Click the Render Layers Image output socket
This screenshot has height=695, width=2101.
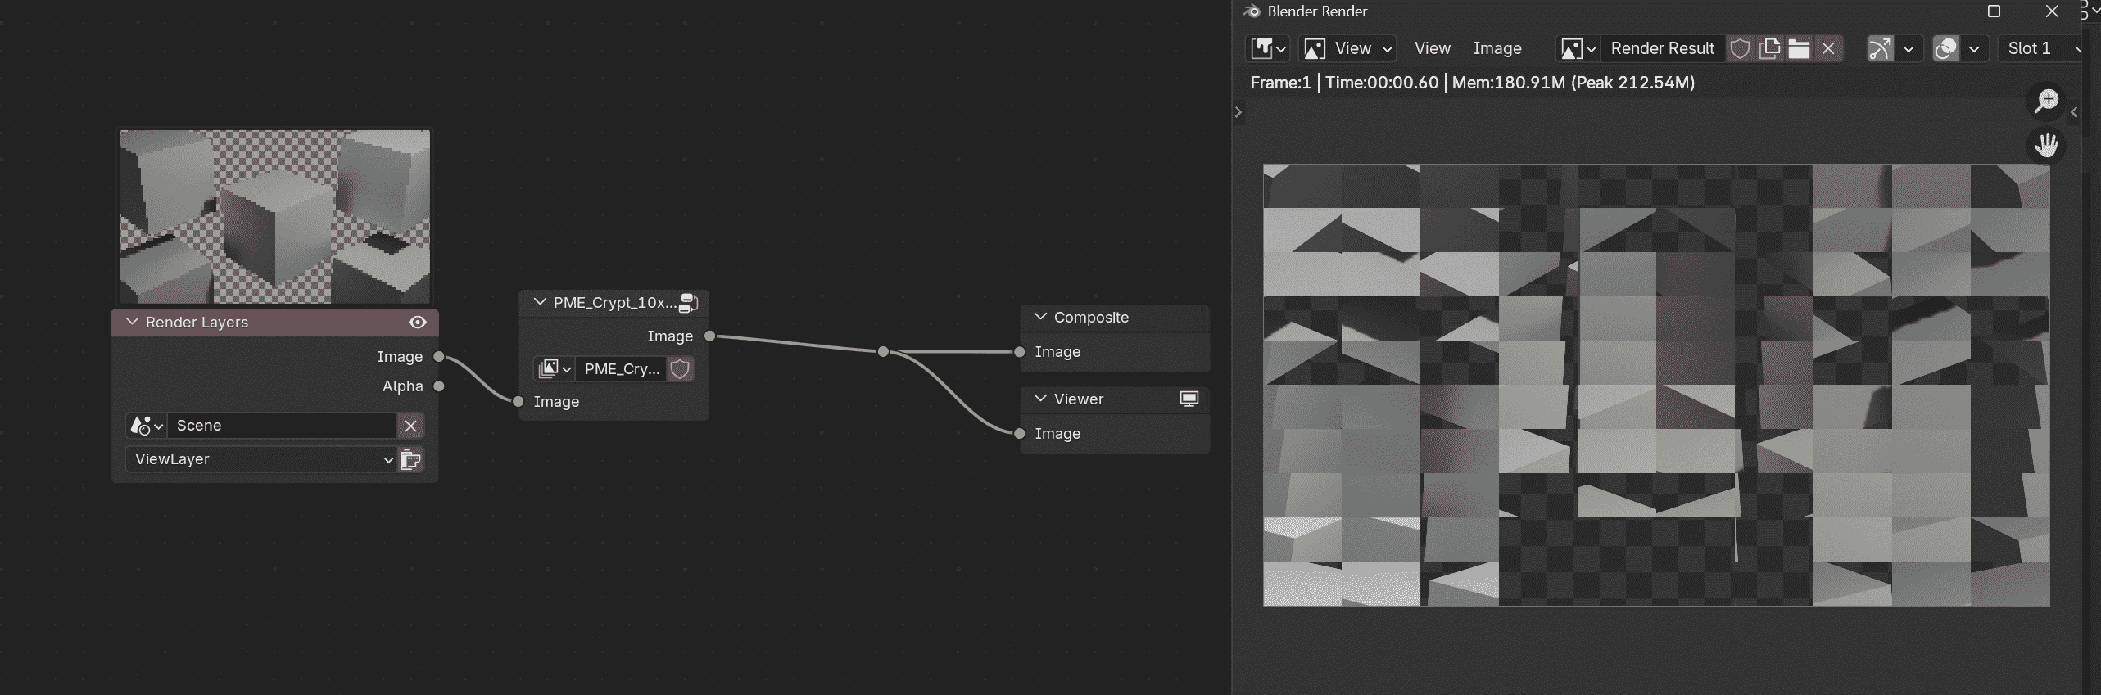point(439,356)
